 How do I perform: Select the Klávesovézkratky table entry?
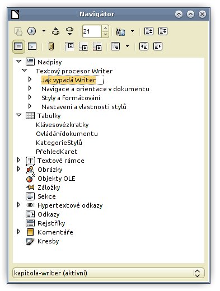[x=62, y=125]
